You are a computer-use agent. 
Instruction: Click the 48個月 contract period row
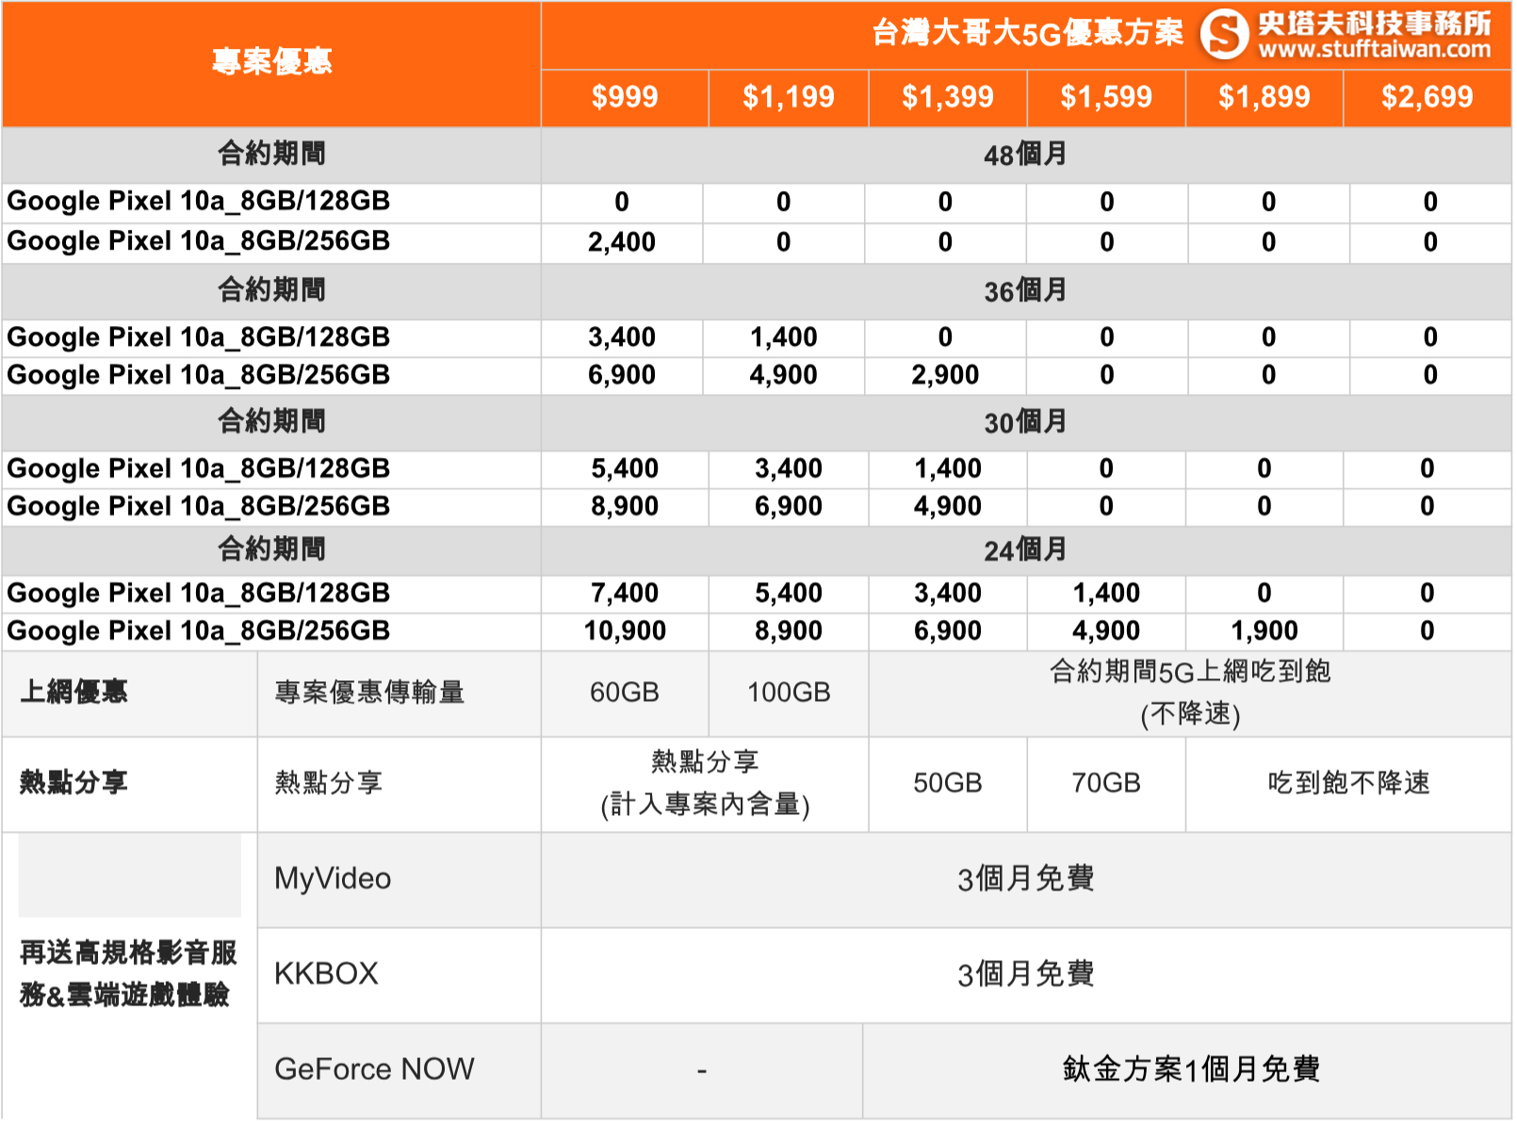(x=1025, y=155)
